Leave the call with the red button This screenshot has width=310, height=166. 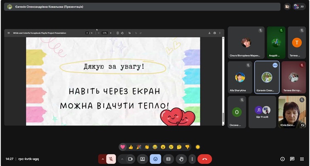(205, 159)
